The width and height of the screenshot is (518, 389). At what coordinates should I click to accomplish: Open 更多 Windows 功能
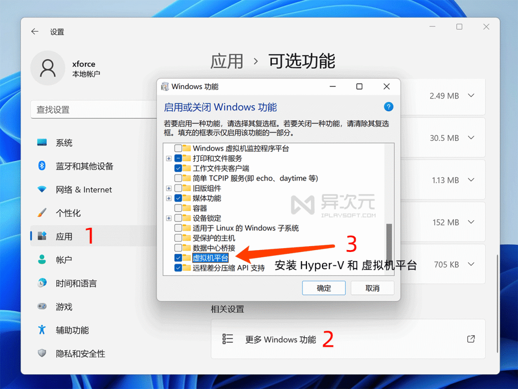pyautogui.click(x=348, y=339)
